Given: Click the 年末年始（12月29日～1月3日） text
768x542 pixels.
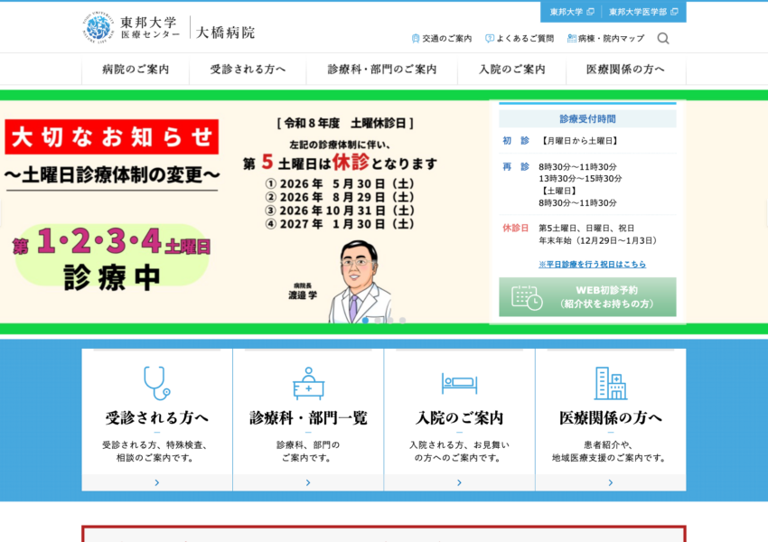Looking at the screenshot, I should point(598,240).
